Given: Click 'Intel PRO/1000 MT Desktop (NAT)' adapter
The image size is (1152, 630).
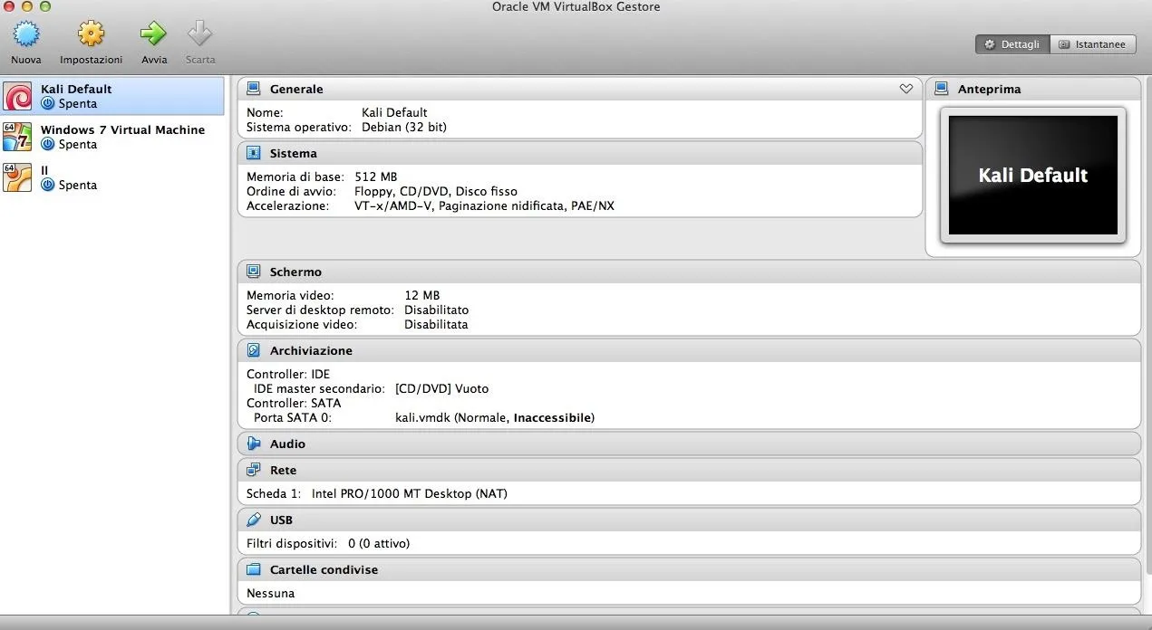Looking at the screenshot, I should (410, 493).
